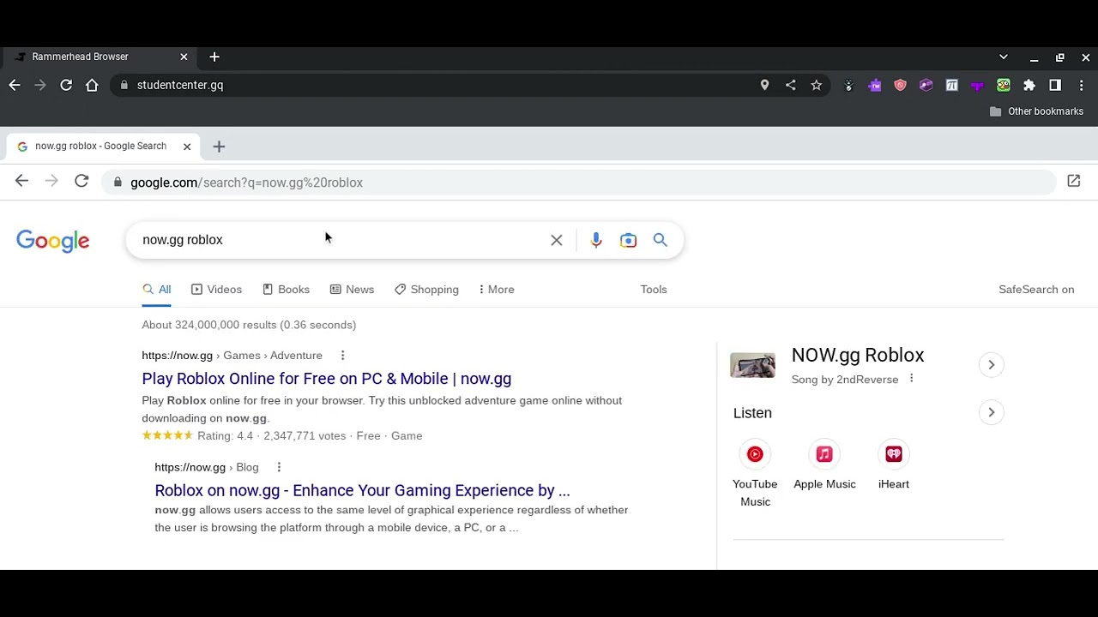Switch to Shopping results tab
The width and height of the screenshot is (1098, 617).
(426, 290)
